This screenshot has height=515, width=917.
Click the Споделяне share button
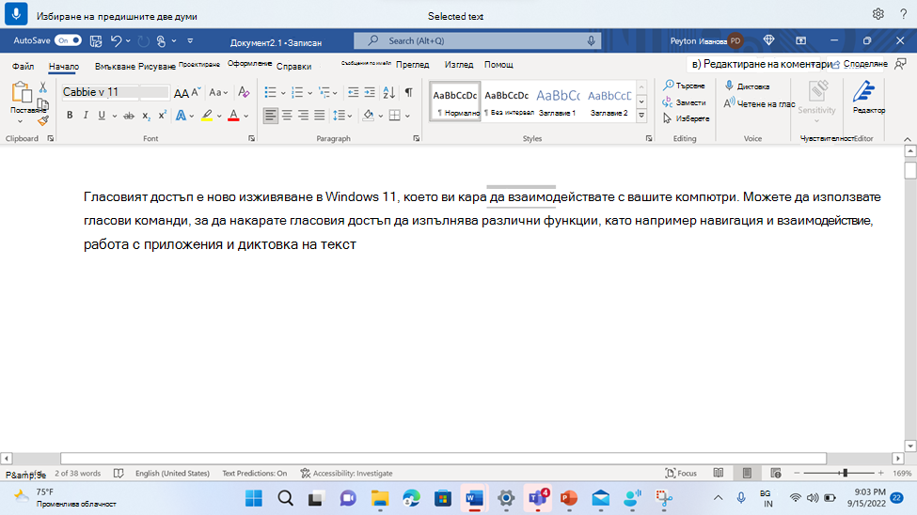point(860,64)
